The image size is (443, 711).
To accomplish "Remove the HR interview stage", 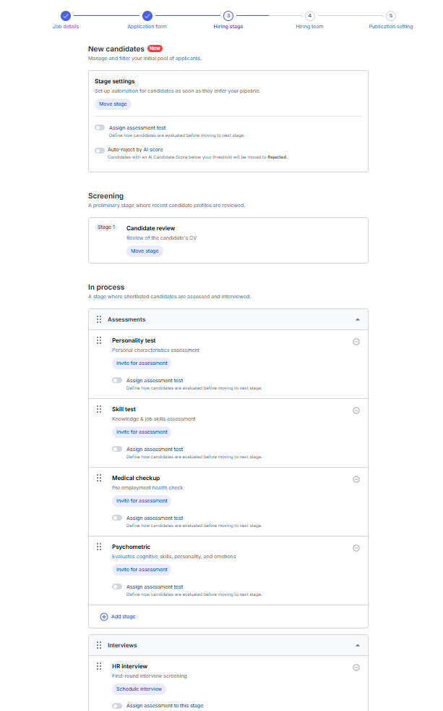I will [x=356, y=668].
